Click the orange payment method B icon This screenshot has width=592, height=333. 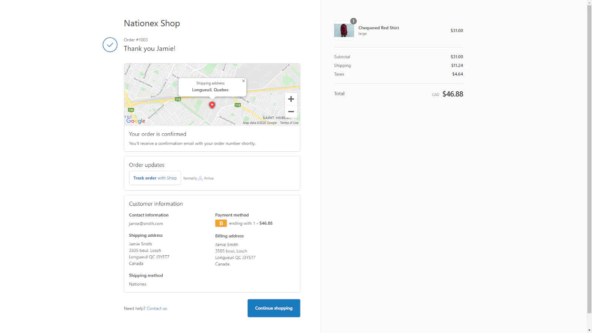coord(221,223)
